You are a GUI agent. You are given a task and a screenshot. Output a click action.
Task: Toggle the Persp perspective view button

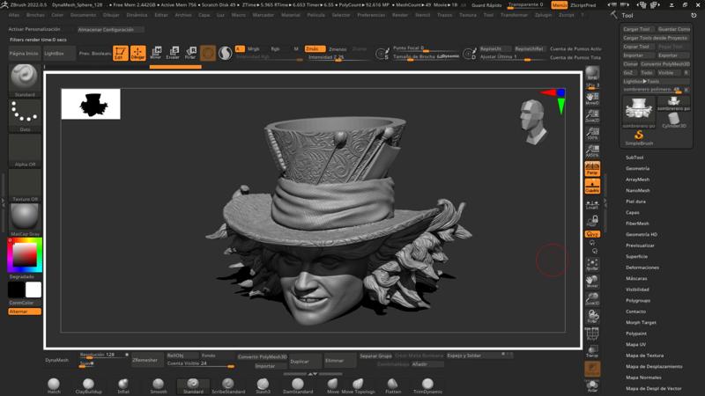pyautogui.click(x=592, y=169)
